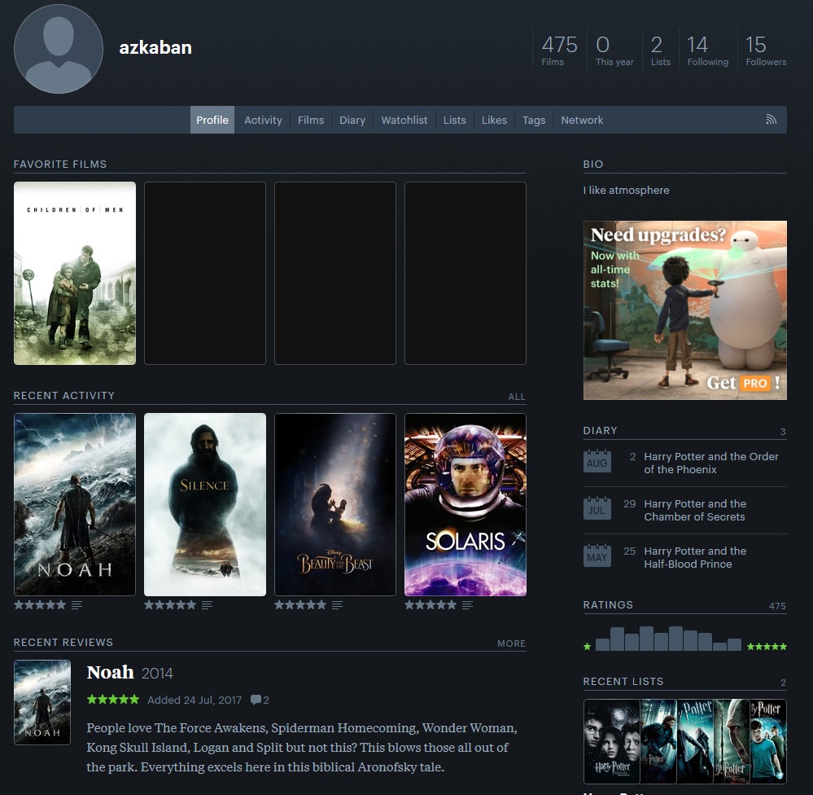This screenshot has width=813, height=795.
Task: Open the Solaris poster
Action: (465, 504)
